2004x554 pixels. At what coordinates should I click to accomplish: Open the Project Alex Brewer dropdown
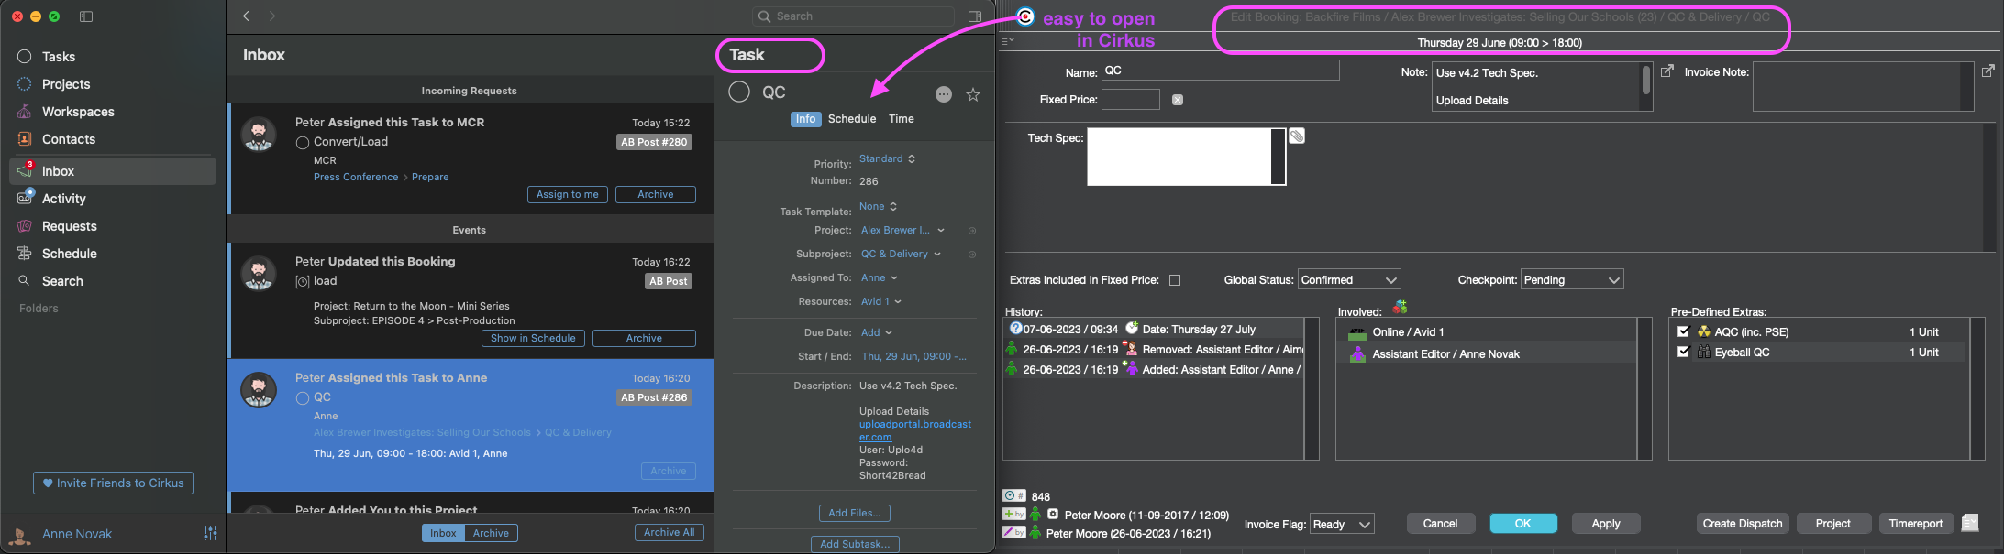902,230
